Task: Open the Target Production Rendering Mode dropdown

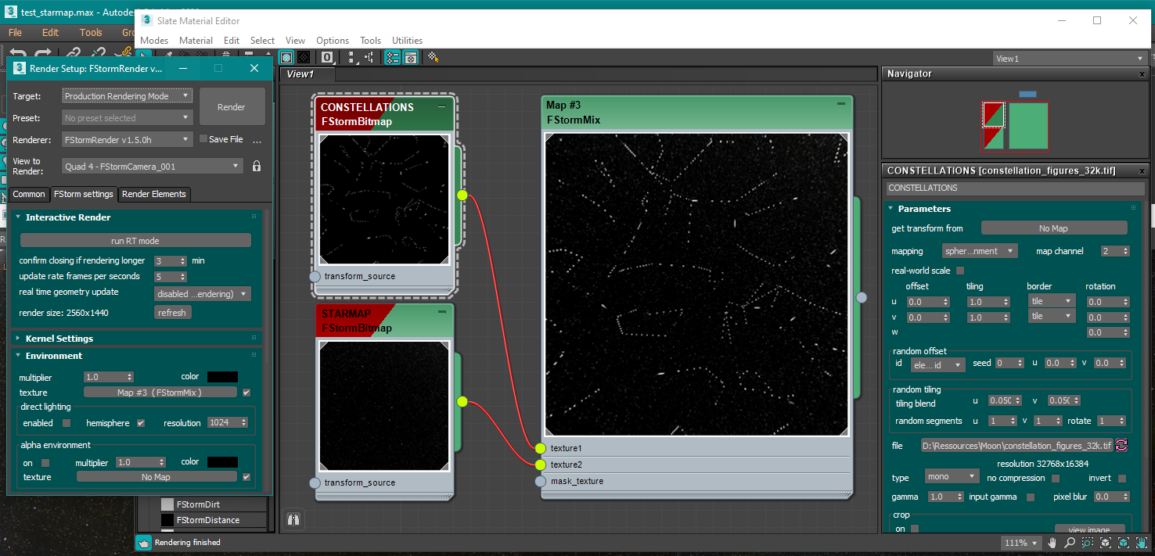Action: pos(127,96)
